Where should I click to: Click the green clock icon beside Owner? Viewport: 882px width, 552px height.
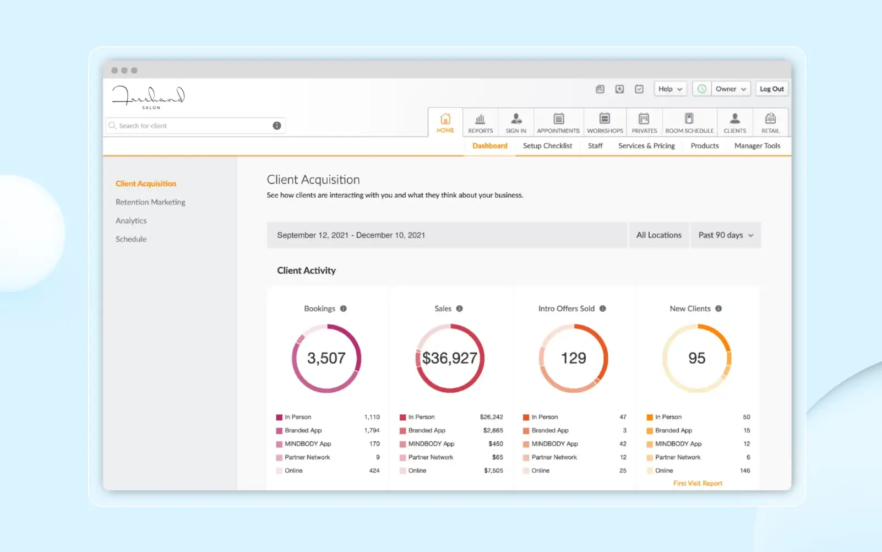701,89
